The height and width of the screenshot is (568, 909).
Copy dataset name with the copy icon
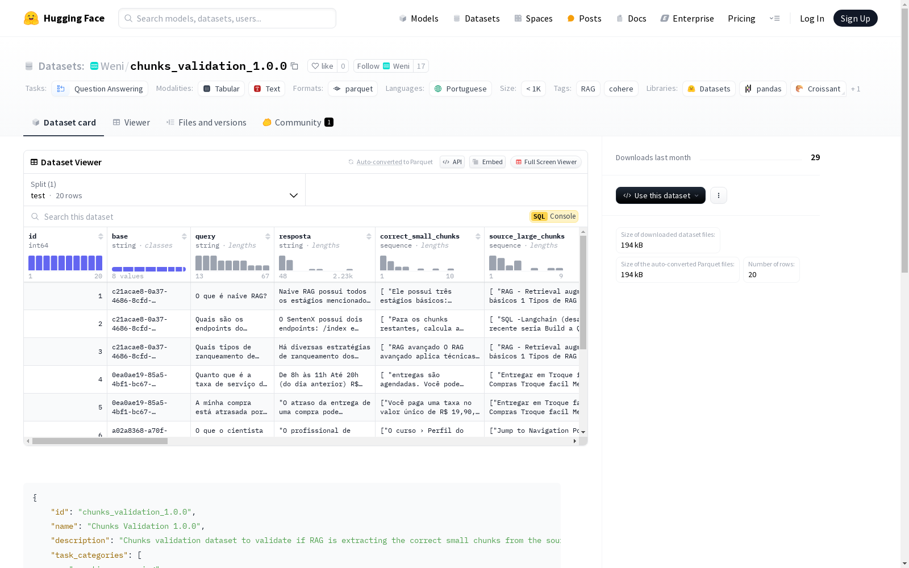[294, 66]
